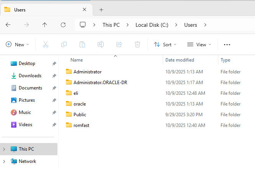Navigate back with the left arrow
The height and width of the screenshot is (169, 255).
pyautogui.click(x=8, y=25)
